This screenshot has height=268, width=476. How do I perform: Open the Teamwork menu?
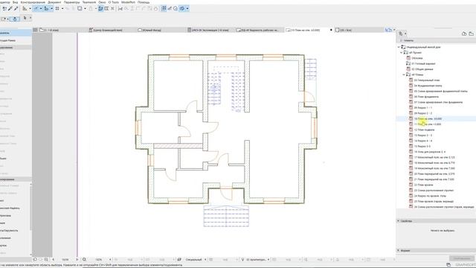(89, 2)
